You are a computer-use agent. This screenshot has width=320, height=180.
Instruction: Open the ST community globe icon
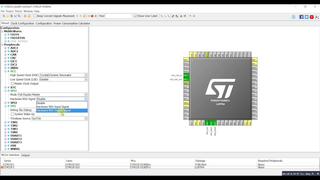(293, 17)
